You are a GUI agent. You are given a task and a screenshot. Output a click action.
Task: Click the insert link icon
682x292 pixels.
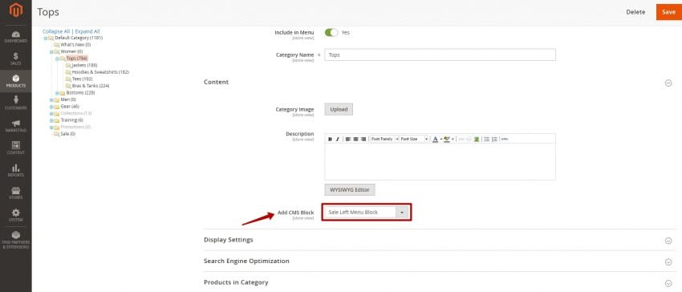click(x=461, y=140)
